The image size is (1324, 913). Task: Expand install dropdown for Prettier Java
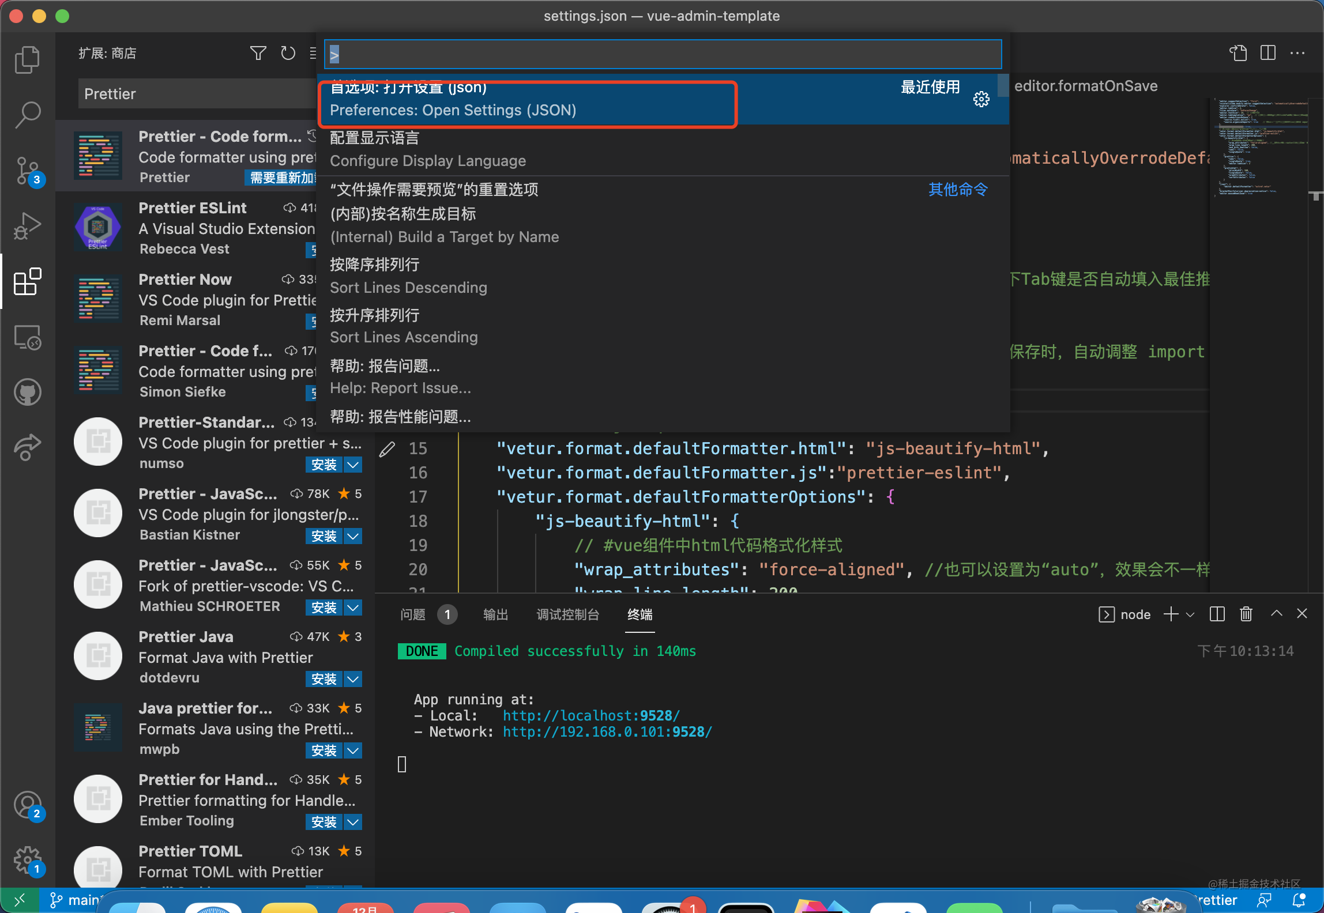[x=352, y=679]
